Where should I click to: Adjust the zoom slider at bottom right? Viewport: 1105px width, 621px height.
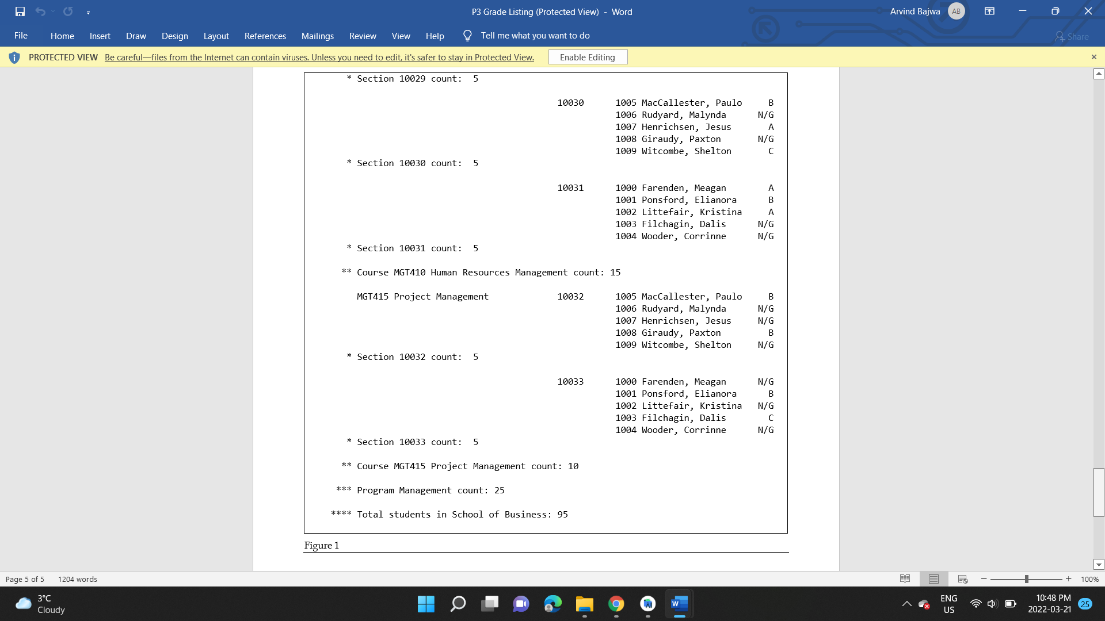coord(1026,579)
